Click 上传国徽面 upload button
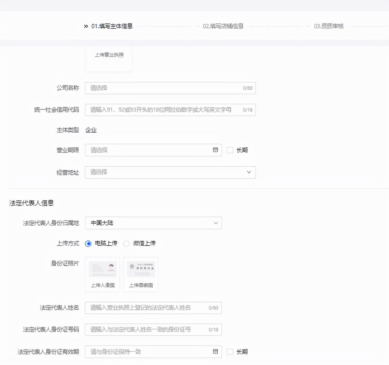This screenshot has height=365, width=389. (141, 275)
